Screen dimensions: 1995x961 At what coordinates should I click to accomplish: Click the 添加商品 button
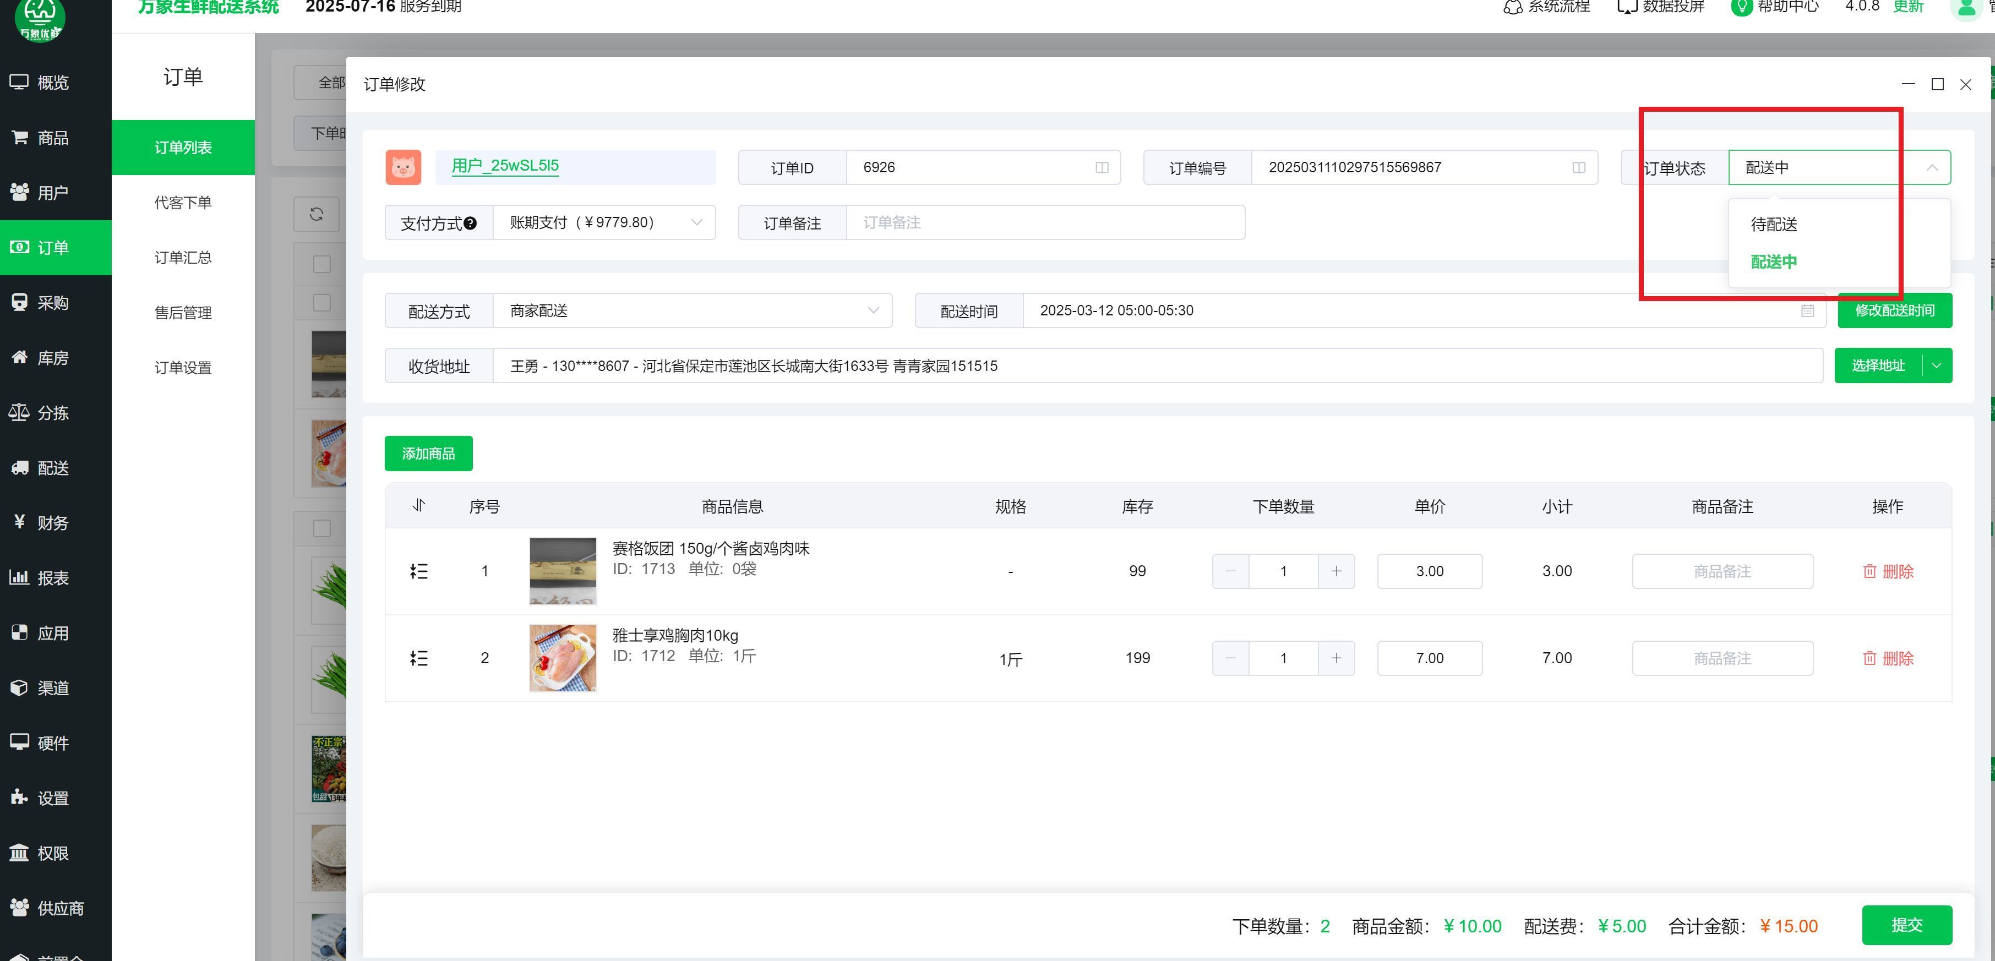(x=428, y=454)
